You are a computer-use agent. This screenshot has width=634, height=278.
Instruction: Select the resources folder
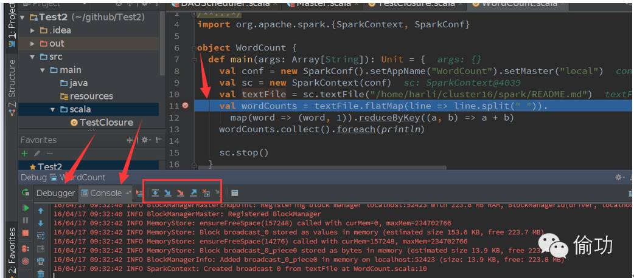coord(86,96)
